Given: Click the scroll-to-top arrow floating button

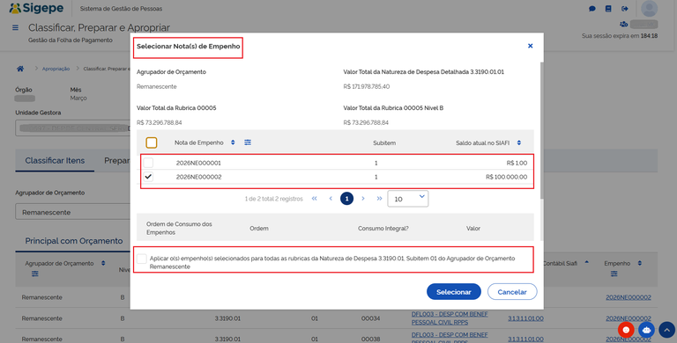Looking at the screenshot, I should click(667, 330).
